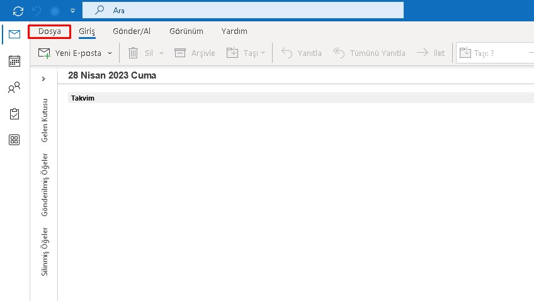Image resolution: width=534 pixels, height=301 pixels.
Task: Expand the Yeni E-posta dropdown arrow
Action: point(110,53)
